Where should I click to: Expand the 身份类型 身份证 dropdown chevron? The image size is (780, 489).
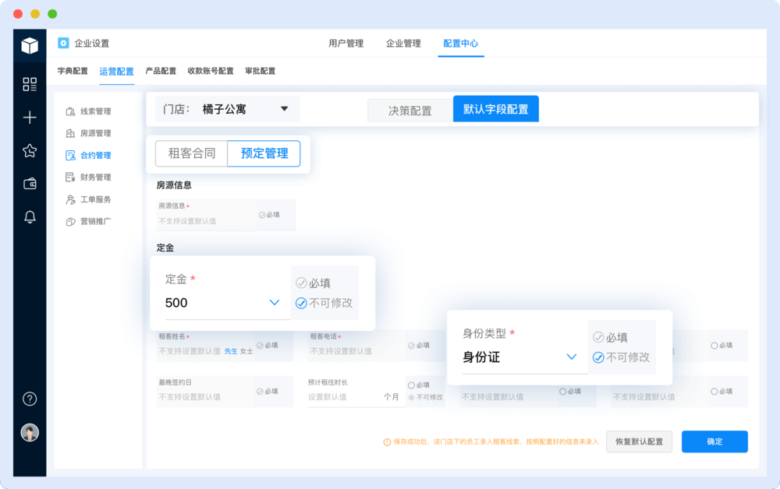572,357
